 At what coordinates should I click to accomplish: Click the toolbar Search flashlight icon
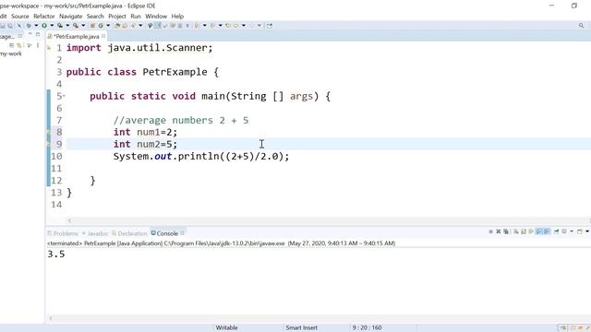click(133, 26)
